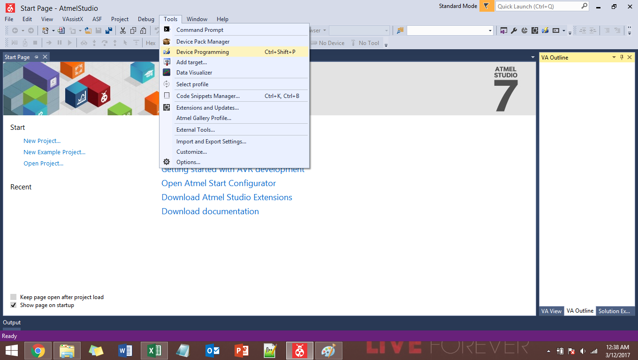Click the wrench settings toolbar icon
638x360 pixels.
(x=514, y=30)
